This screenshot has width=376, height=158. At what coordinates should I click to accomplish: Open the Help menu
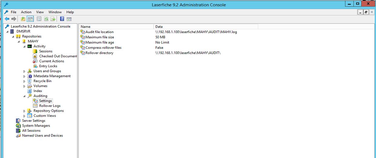pyautogui.click(x=70, y=12)
